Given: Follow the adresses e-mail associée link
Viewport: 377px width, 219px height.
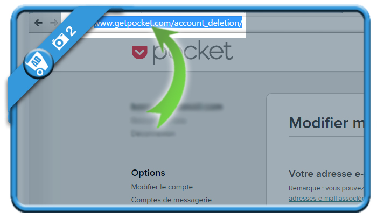Looking at the screenshot, I should pyautogui.click(x=326, y=199).
